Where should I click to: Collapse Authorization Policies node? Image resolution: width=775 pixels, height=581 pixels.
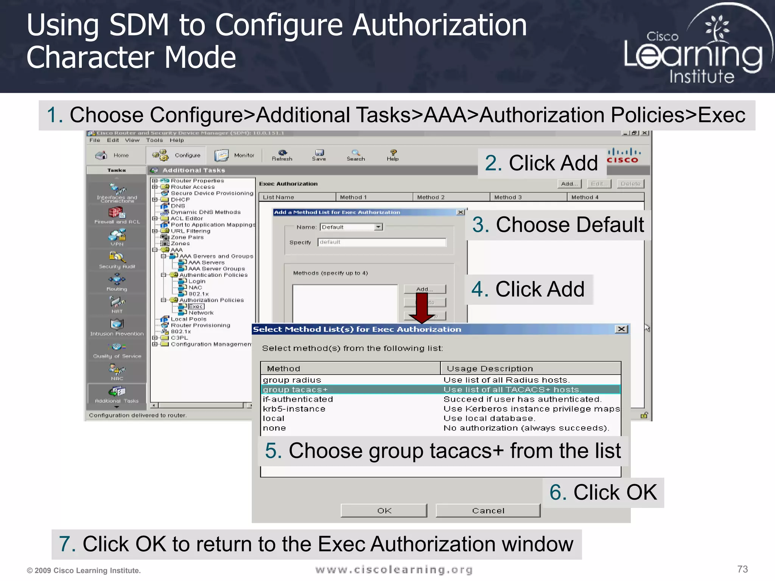coord(163,300)
